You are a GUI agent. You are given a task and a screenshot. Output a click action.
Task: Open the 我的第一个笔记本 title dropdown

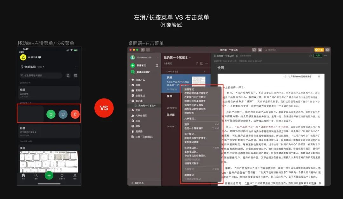click(190, 57)
